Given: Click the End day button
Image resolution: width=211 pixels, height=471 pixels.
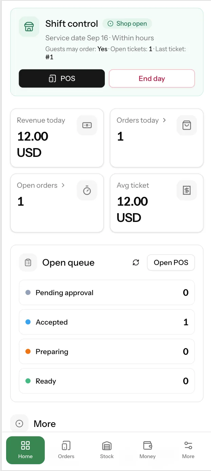Looking at the screenshot, I should point(152,79).
